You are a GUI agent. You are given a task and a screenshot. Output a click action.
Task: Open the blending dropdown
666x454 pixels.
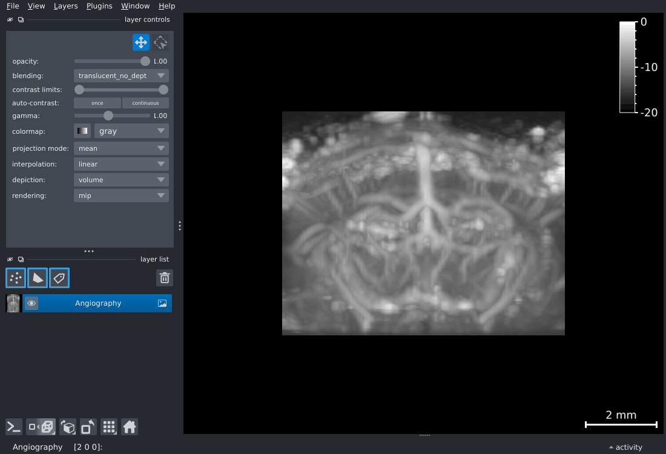tap(121, 76)
